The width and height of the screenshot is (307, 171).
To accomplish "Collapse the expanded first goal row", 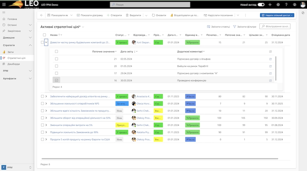I will pyautogui.click(x=46, y=42).
